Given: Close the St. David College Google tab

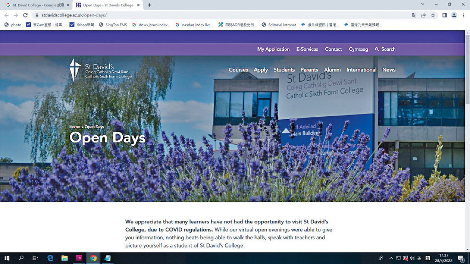Looking at the screenshot, I should pyautogui.click(x=68, y=5).
